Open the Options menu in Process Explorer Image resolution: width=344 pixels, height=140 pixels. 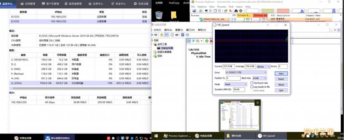coord(202,7)
